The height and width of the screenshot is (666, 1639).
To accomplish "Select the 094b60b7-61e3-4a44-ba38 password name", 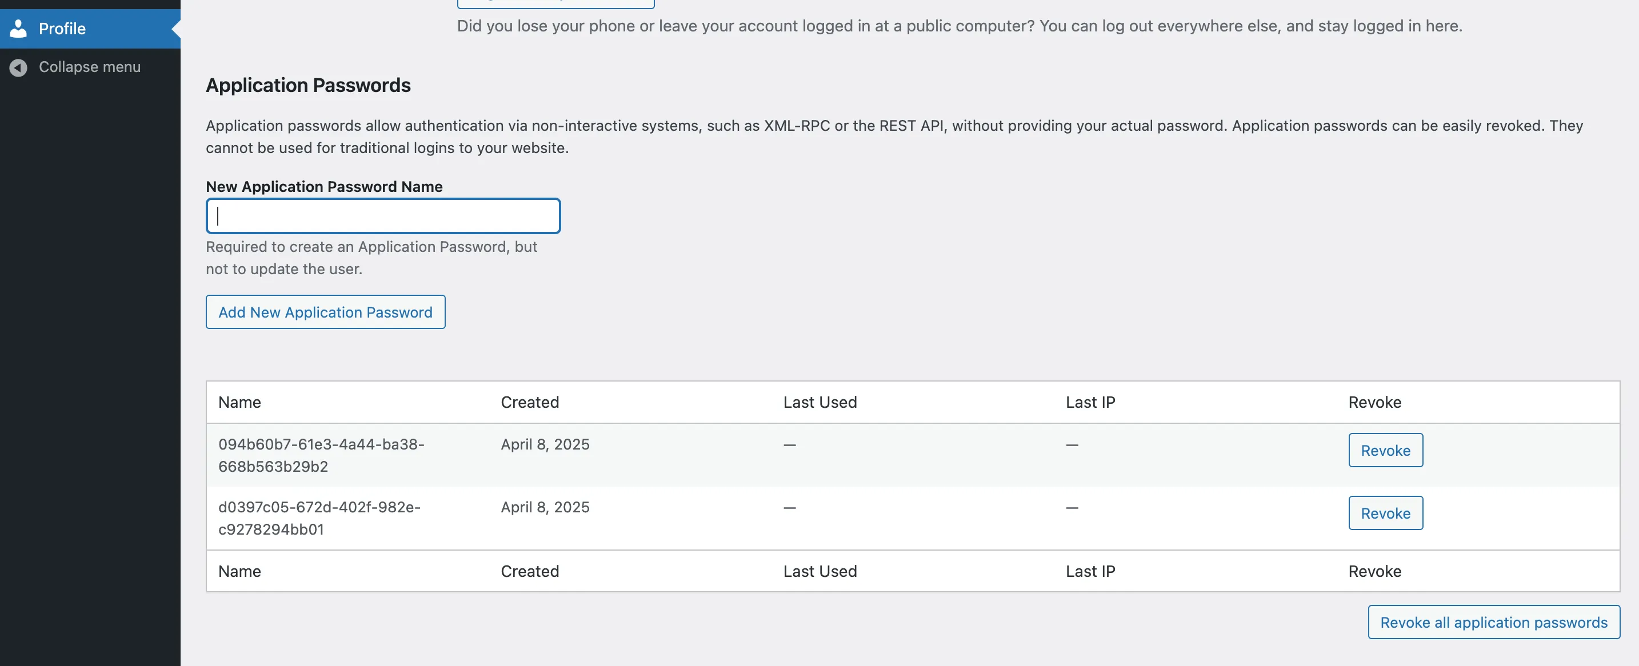I will point(321,455).
